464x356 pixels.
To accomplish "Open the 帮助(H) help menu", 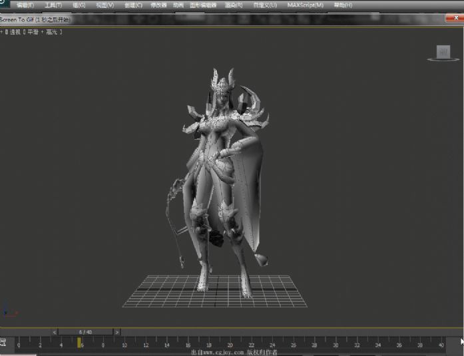I will point(343,5).
